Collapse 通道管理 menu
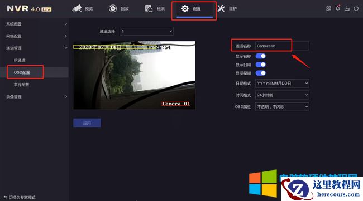Viewport: 363px width, 201px height. [34, 48]
